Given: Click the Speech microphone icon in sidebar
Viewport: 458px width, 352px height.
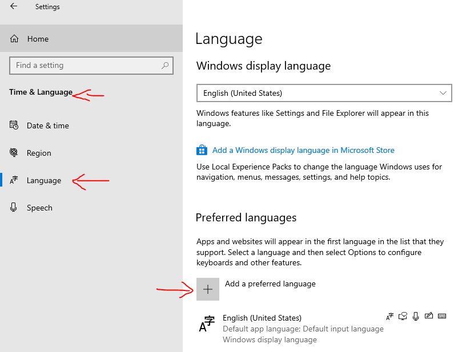Looking at the screenshot, I should tap(14, 208).
